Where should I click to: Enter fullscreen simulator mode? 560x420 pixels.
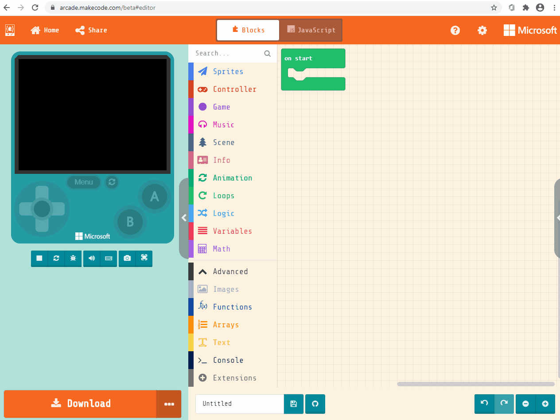tap(144, 259)
